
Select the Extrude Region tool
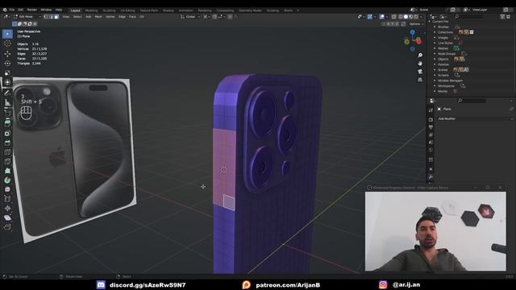point(7,123)
